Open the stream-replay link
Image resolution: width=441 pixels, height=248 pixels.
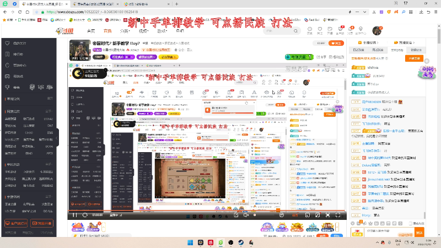point(404,42)
